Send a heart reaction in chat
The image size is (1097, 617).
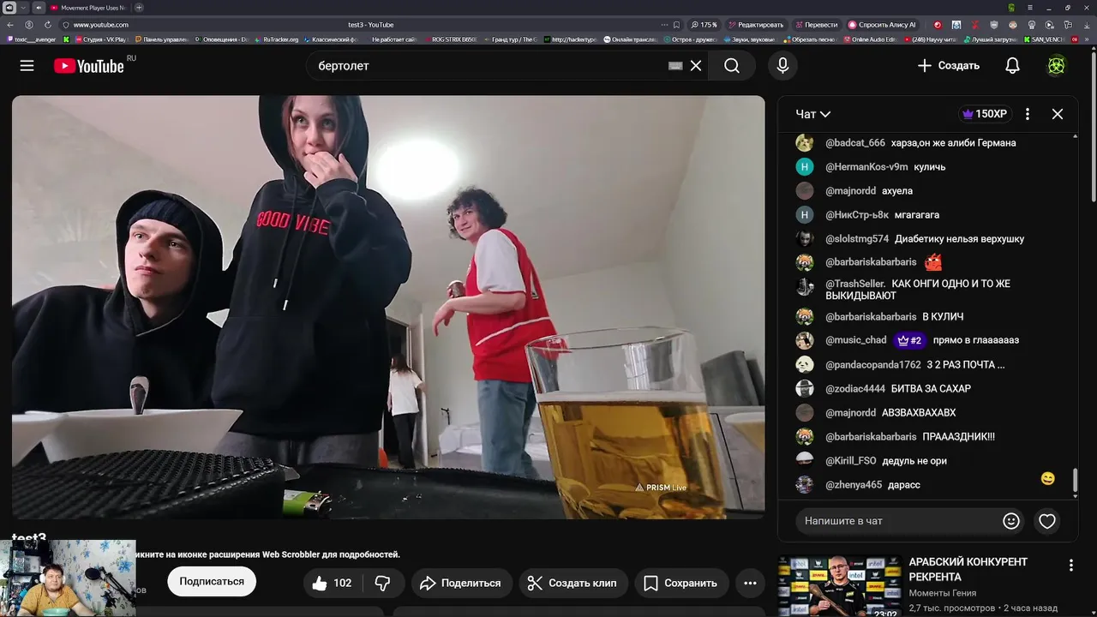1047,521
